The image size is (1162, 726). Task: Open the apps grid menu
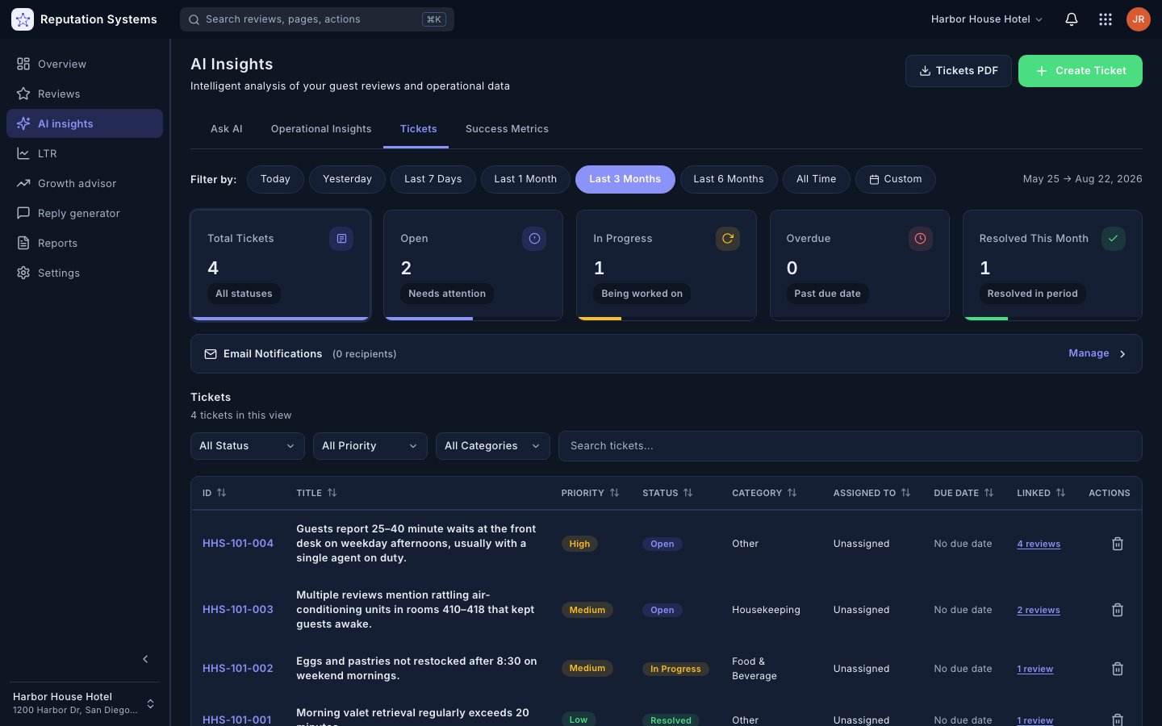pos(1106,19)
